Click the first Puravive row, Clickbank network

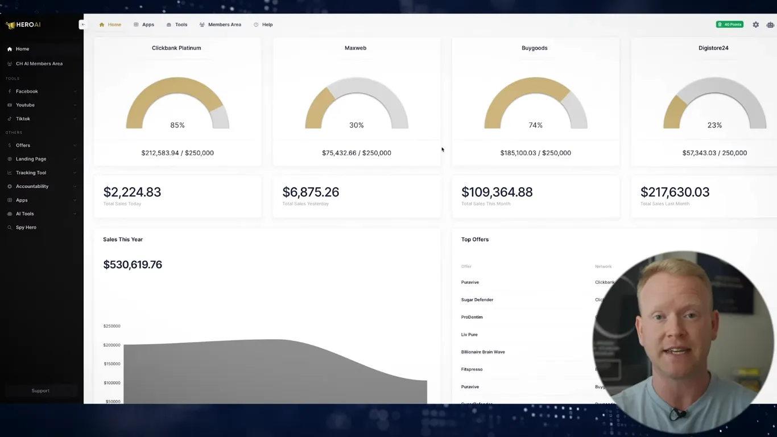tap(538, 282)
